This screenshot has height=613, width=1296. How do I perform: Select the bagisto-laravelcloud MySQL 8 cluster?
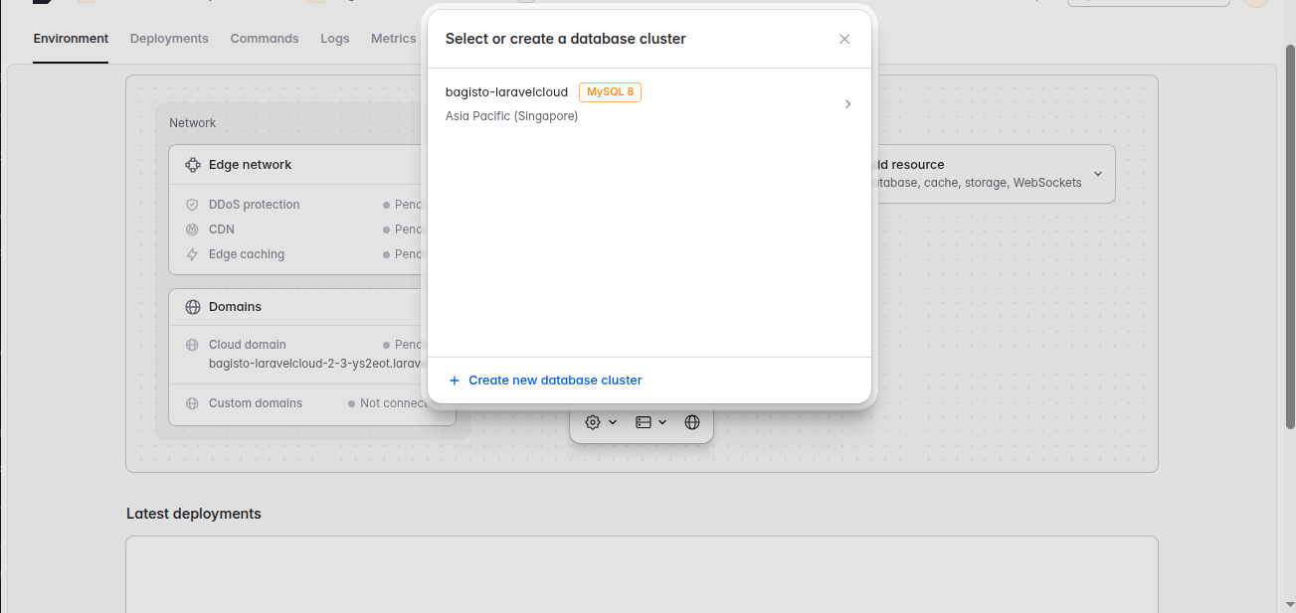click(x=649, y=103)
